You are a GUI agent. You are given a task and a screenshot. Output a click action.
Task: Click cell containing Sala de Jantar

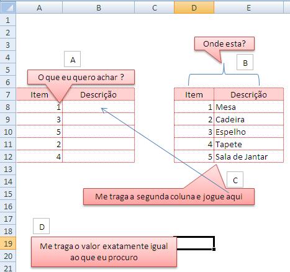[x=248, y=156]
